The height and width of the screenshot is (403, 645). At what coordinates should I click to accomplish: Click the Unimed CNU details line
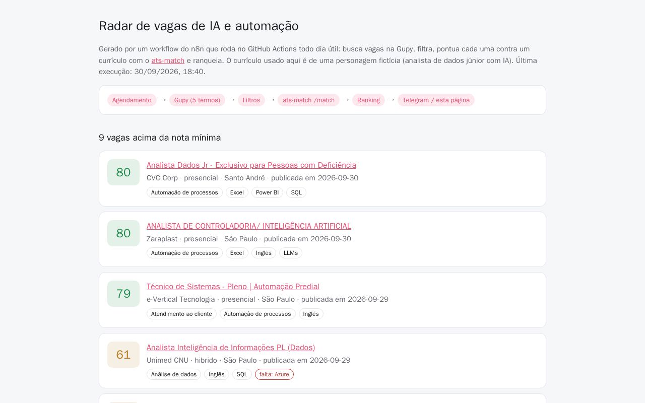(x=248, y=360)
